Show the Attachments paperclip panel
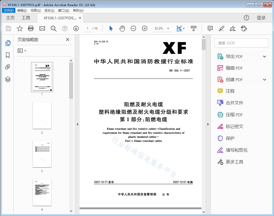274x216 pixels. (x=8, y=67)
